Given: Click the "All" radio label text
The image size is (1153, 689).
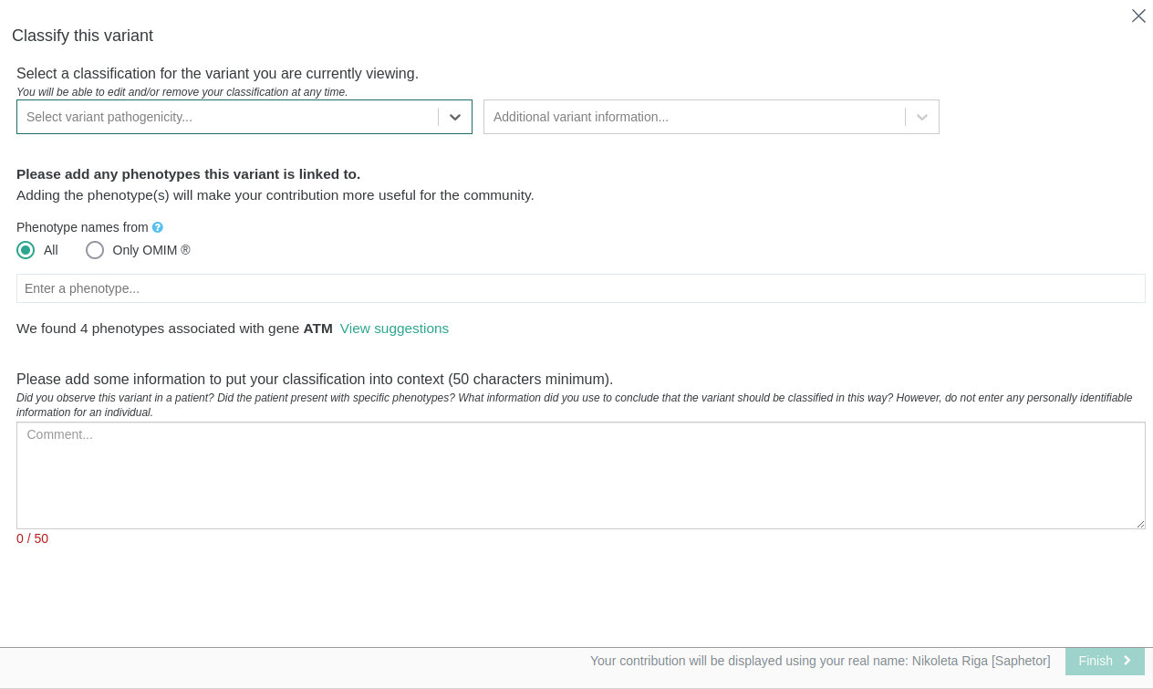Looking at the screenshot, I should (51, 250).
